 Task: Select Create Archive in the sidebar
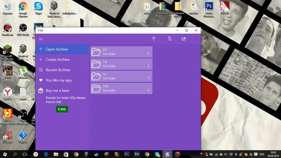click(62, 60)
